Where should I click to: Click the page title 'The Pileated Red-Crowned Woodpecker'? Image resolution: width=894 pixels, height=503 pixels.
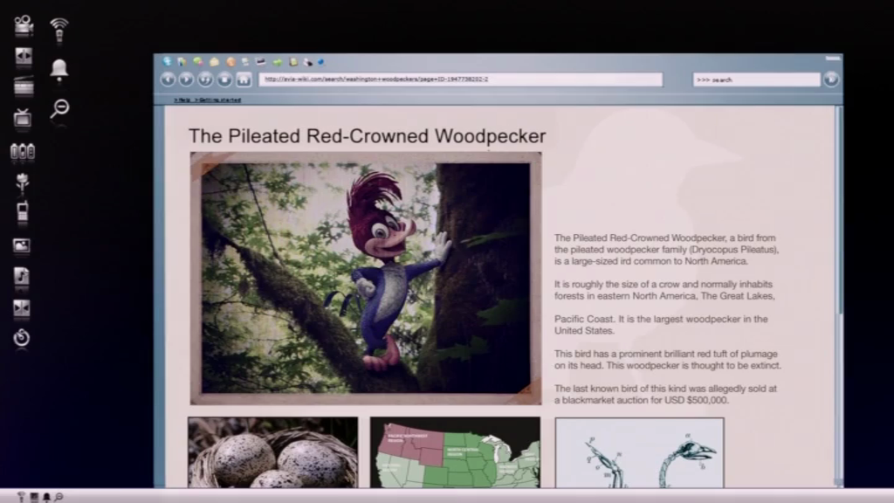point(368,136)
